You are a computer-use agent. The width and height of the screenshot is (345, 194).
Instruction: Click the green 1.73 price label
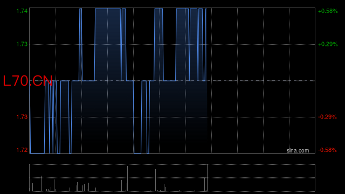[22, 44]
